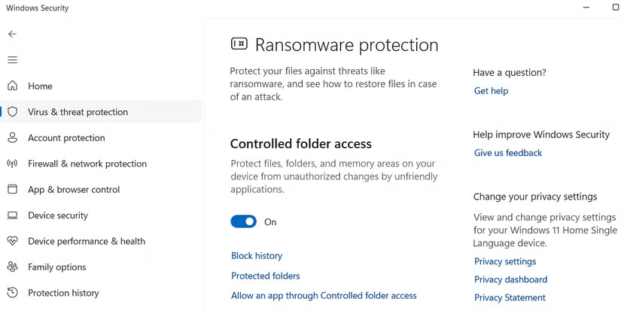This screenshot has width=621, height=313.
Task: Click the Give us feedback link
Action: pyautogui.click(x=508, y=153)
